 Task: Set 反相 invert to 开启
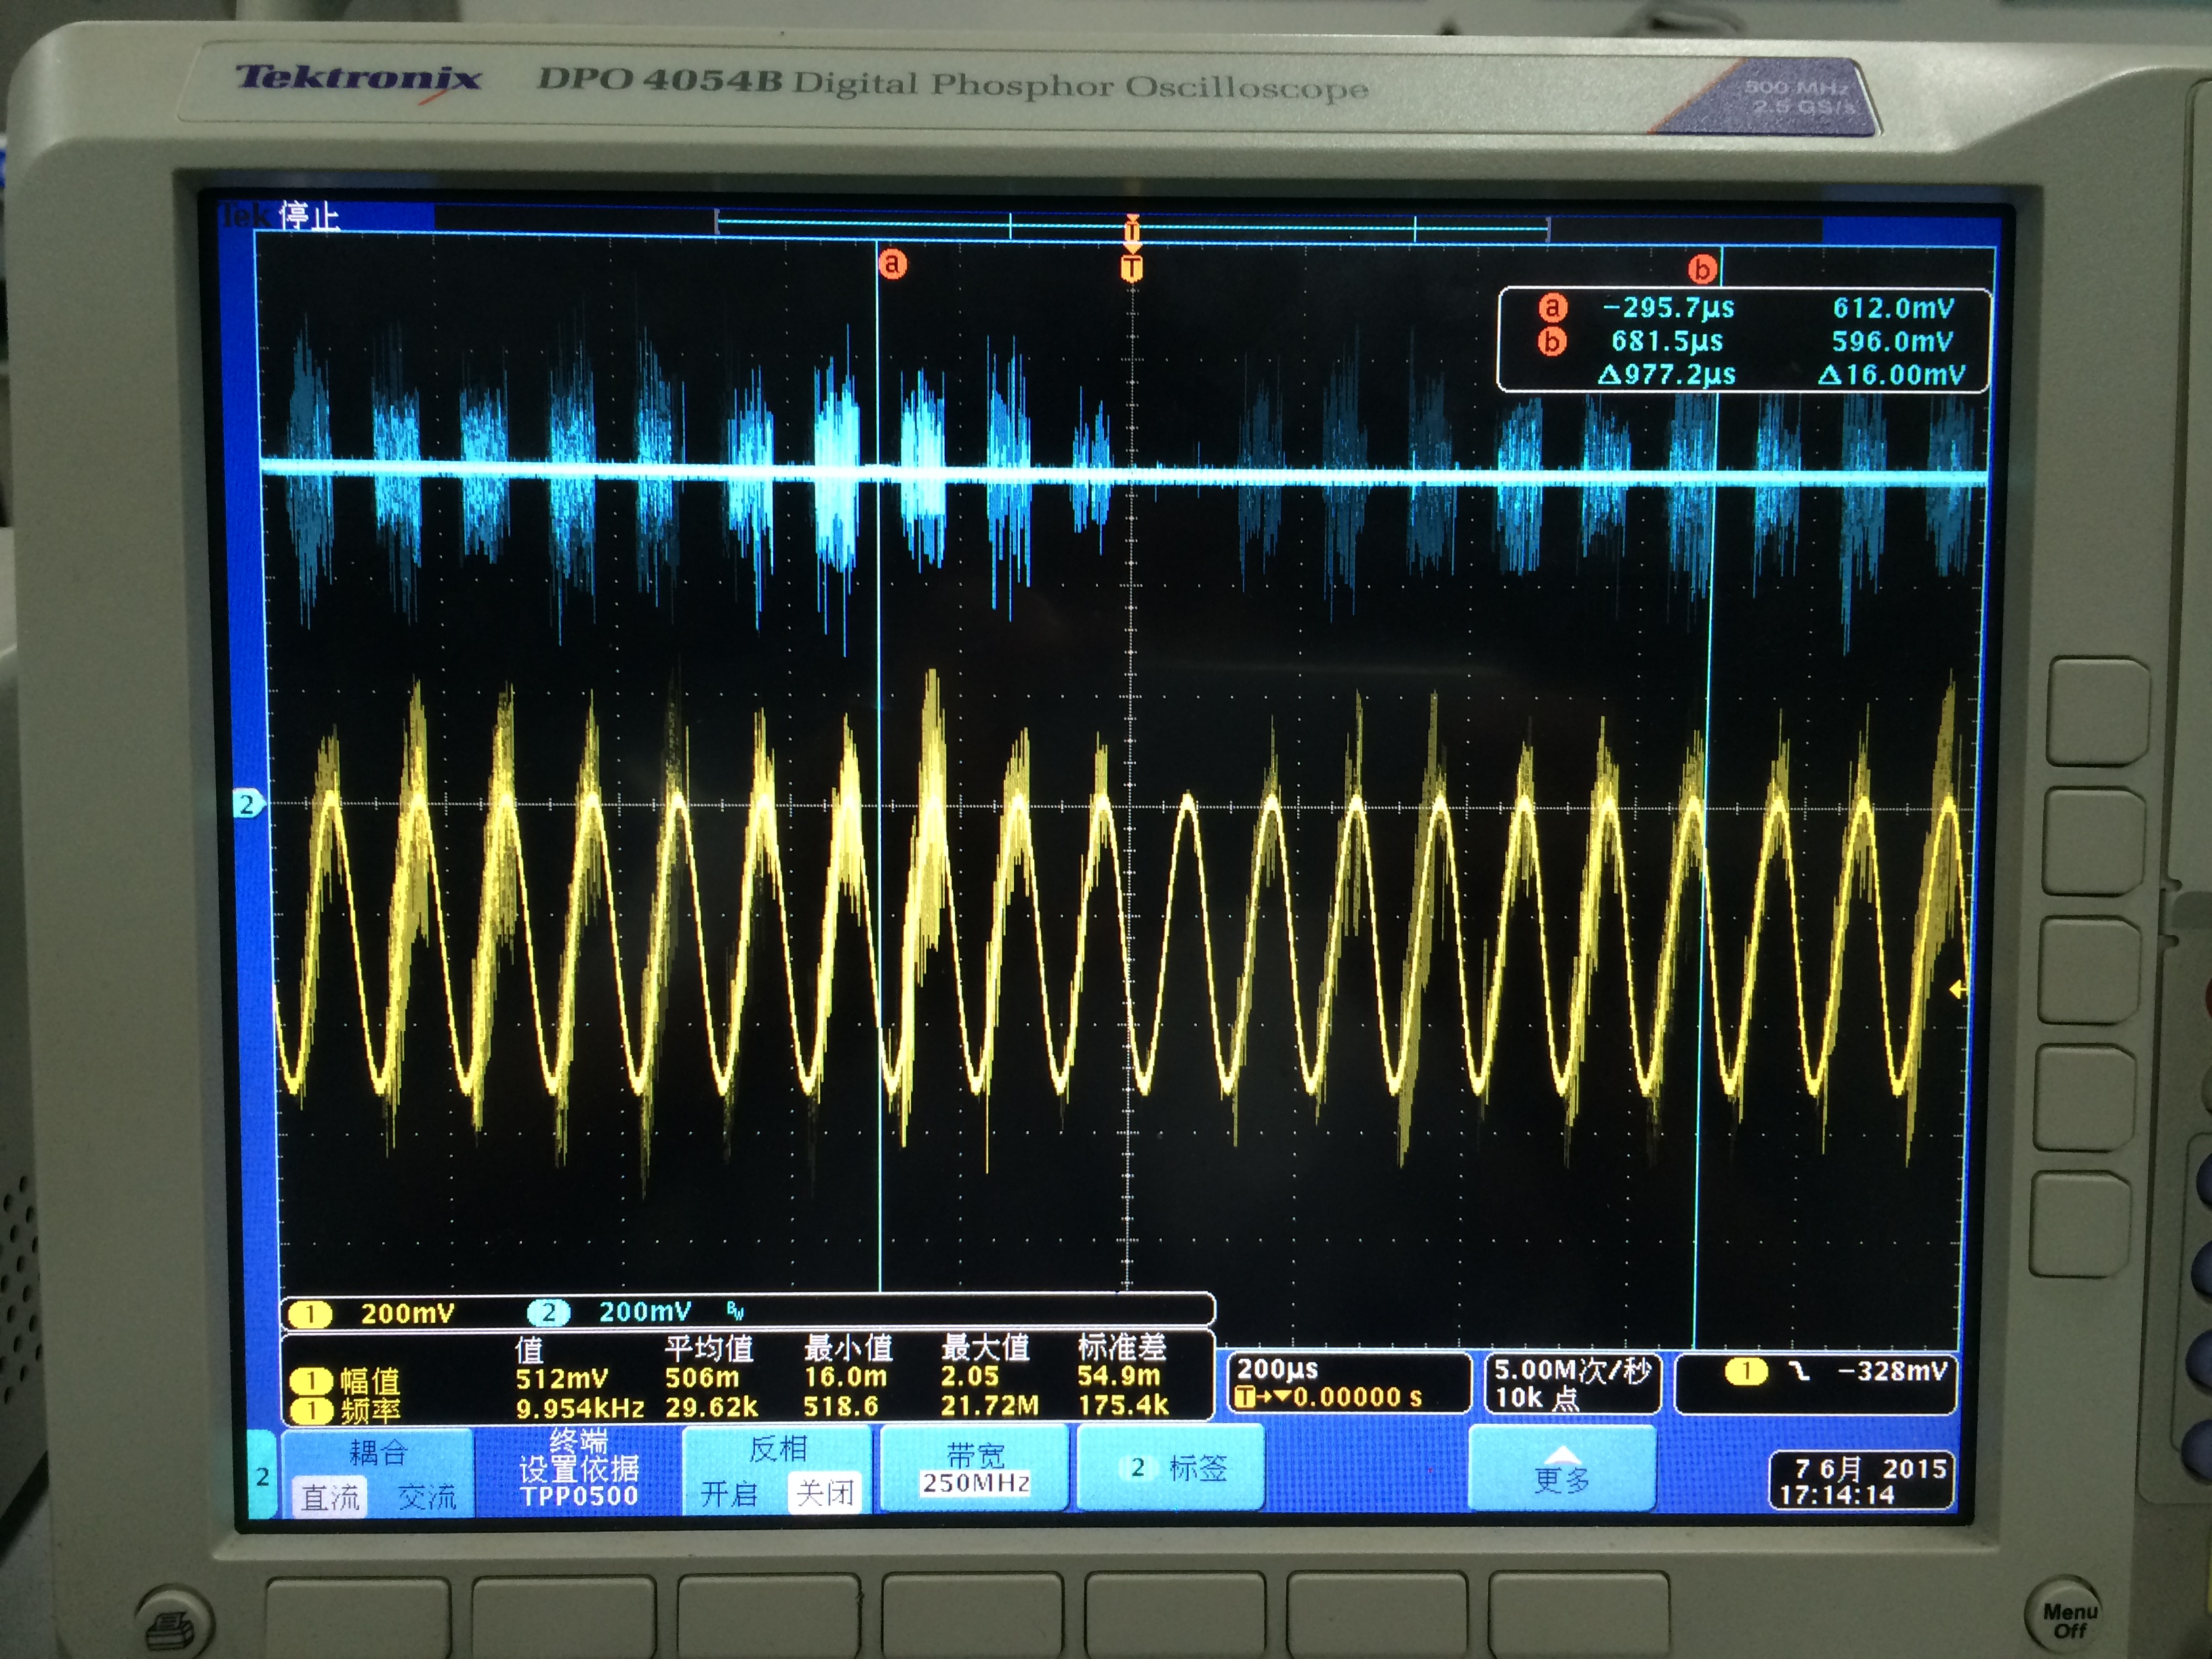click(x=728, y=1494)
